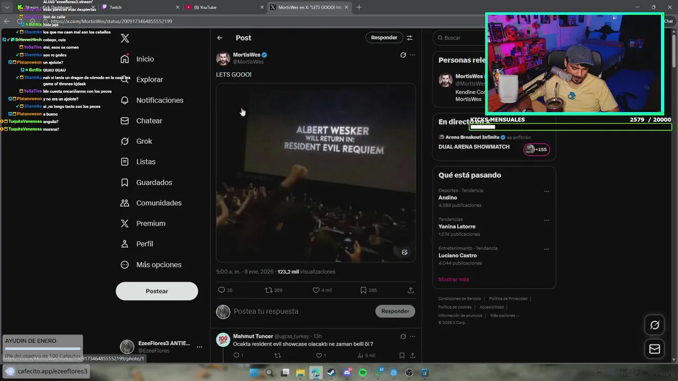Bookmark Mahmut Tuncer's comment
678x381 pixels.
[402, 356]
